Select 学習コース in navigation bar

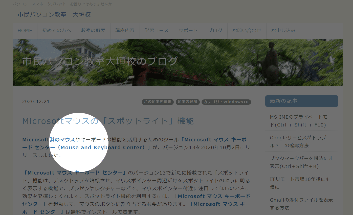click(x=157, y=31)
